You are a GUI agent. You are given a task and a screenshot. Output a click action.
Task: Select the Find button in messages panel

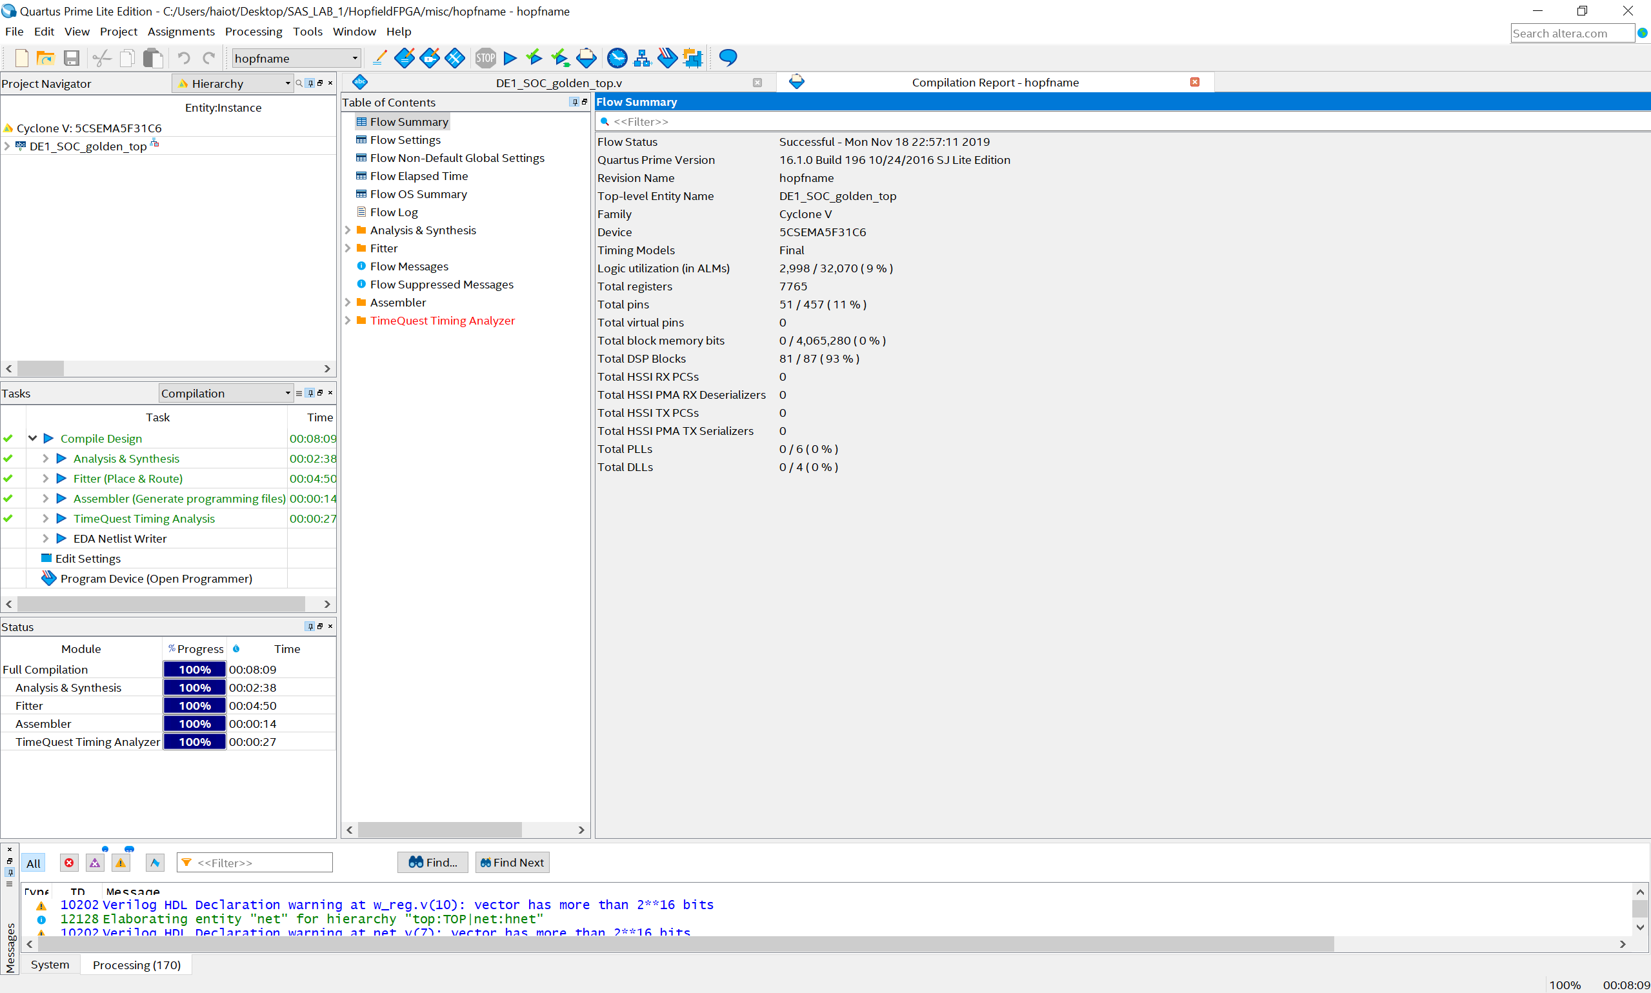430,862
